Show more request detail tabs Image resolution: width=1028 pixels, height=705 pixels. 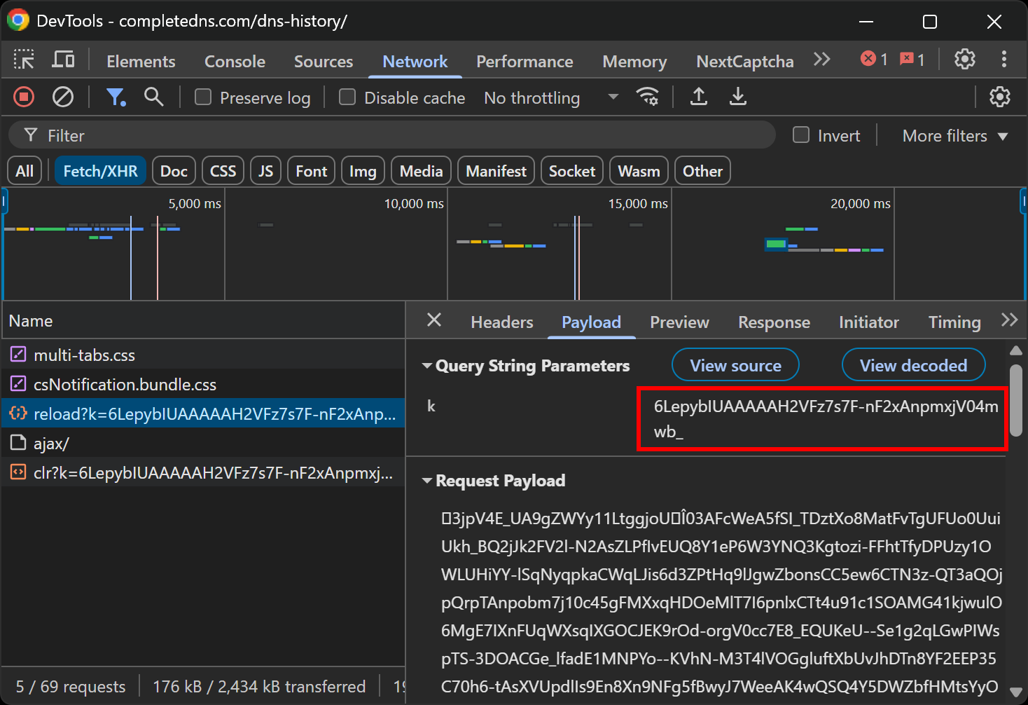pyautogui.click(x=1009, y=320)
